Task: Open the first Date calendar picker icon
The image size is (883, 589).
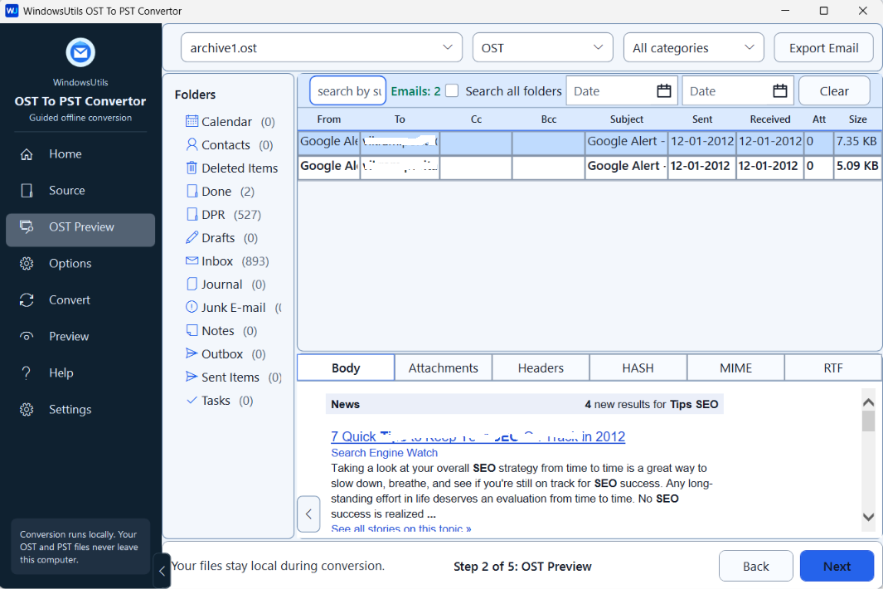Action: (x=664, y=90)
